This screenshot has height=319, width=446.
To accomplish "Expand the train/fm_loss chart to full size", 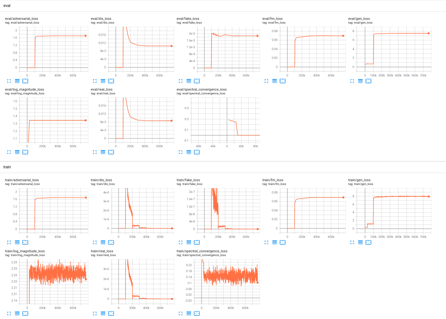I will point(266,243).
